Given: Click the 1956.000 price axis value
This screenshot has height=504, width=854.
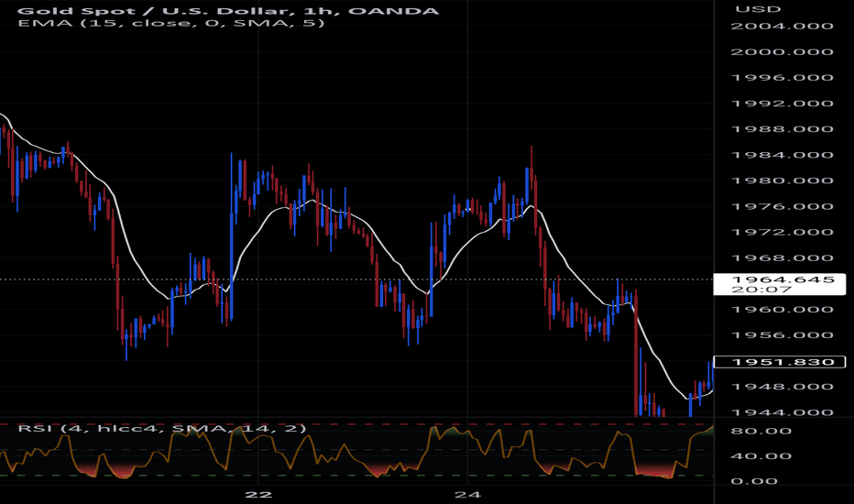Looking at the screenshot, I should point(782,335).
